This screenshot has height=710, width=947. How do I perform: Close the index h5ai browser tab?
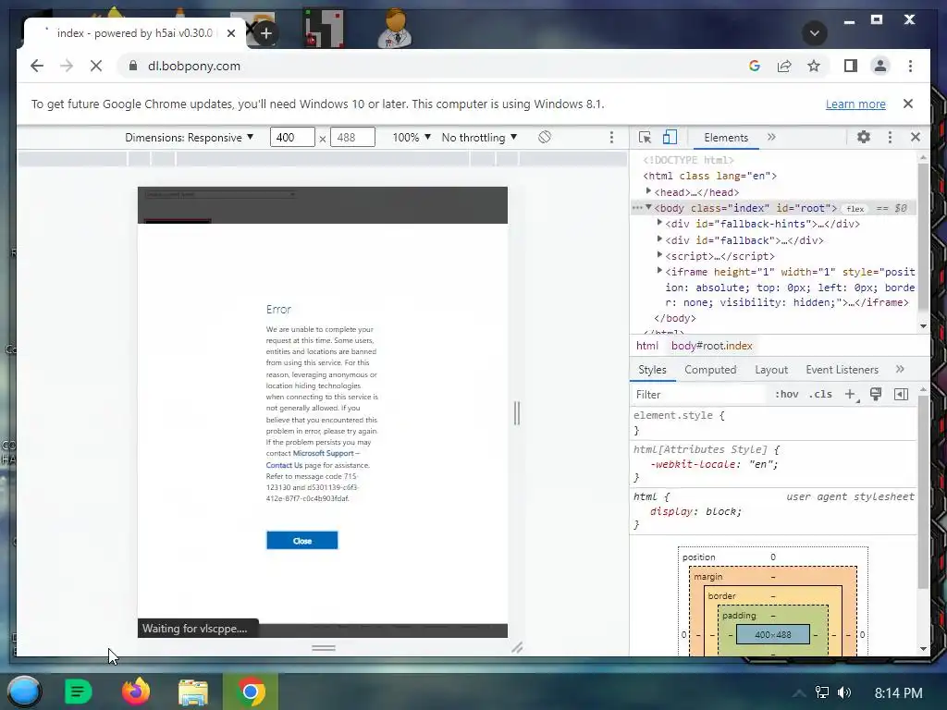pos(230,33)
